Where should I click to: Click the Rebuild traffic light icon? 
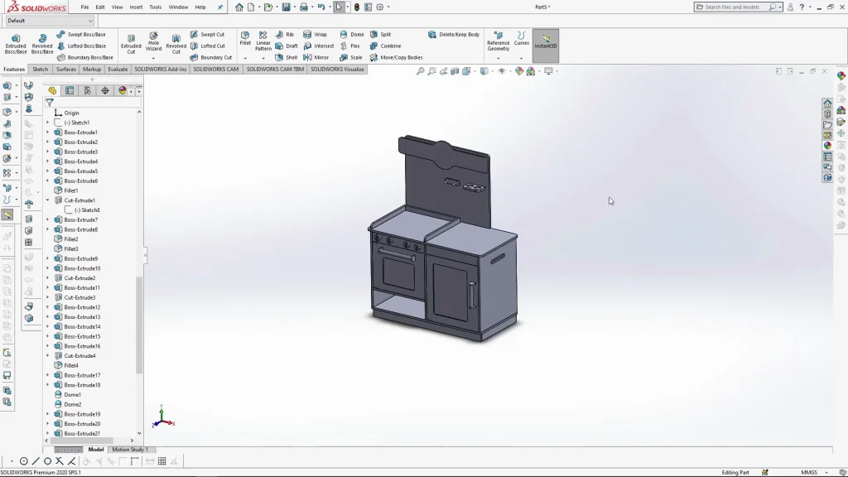357,7
